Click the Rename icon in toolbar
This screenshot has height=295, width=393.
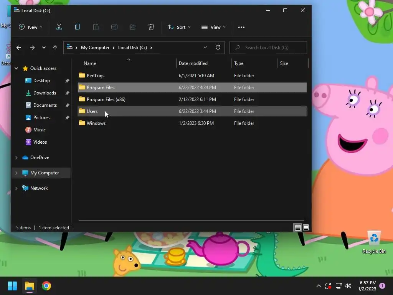pyautogui.click(x=114, y=27)
